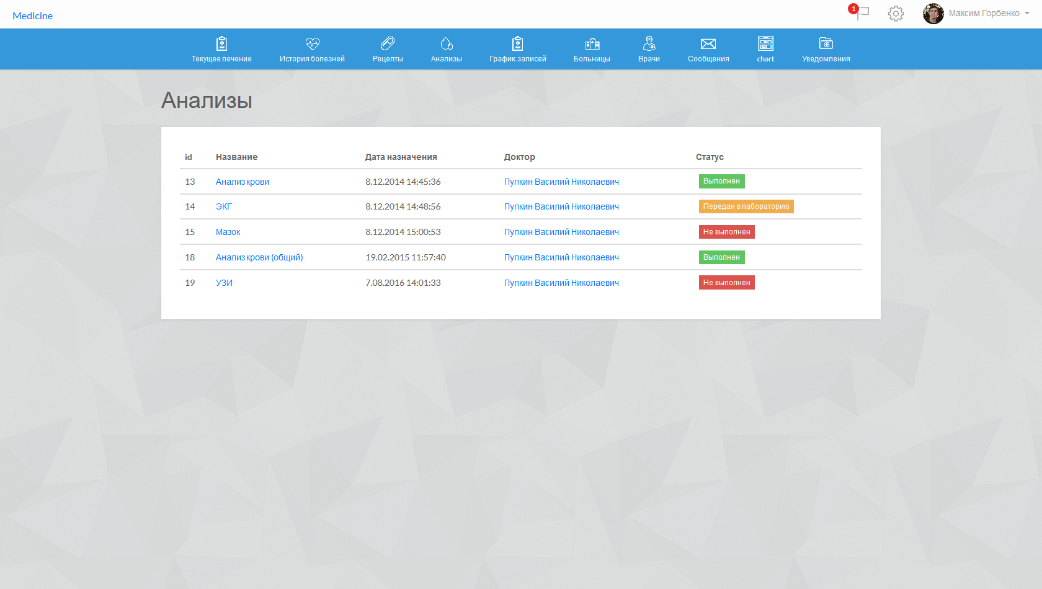Click id cell 19
This screenshot has width=1042, height=589.
[x=190, y=283]
